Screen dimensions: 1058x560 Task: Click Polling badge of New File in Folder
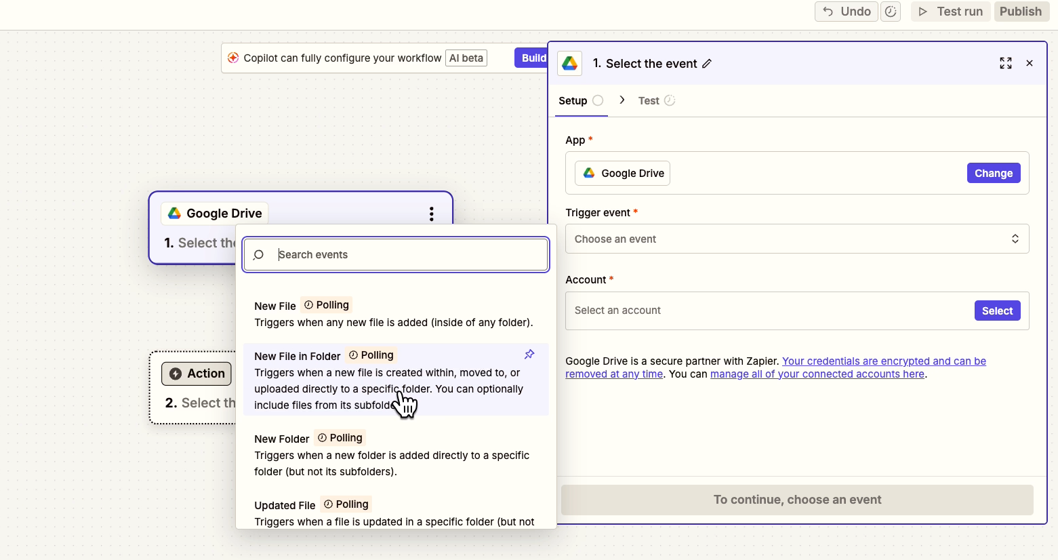click(x=371, y=355)
